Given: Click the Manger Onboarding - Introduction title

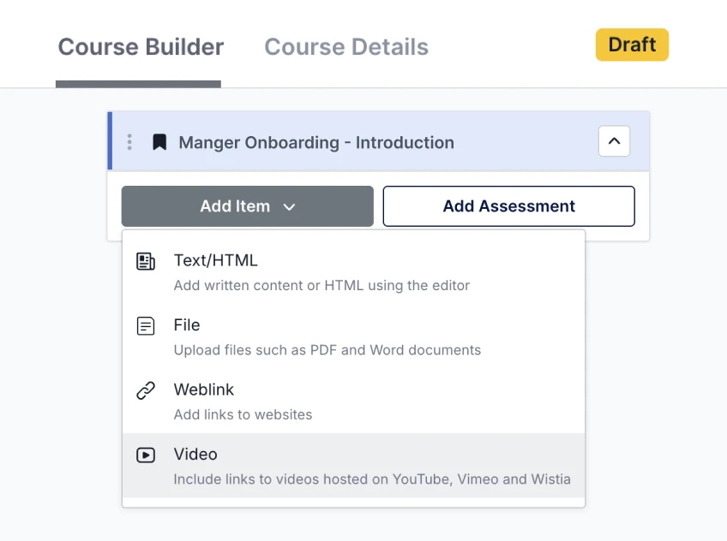Looking at the screenshot, I should [315, 142].
